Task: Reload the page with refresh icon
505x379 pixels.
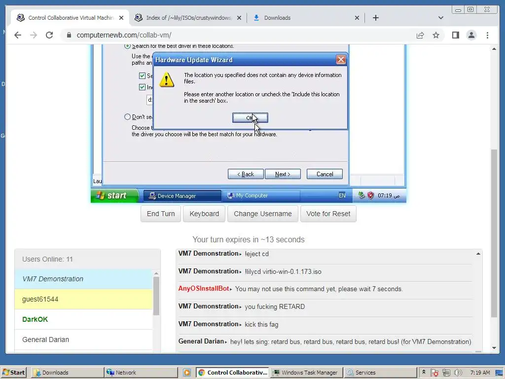Action: [49, 35]
